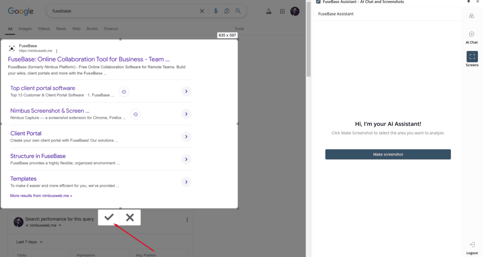Switch to the All search tab
The height and width of the screenshot is (257, 484).
tap(10, 29)
